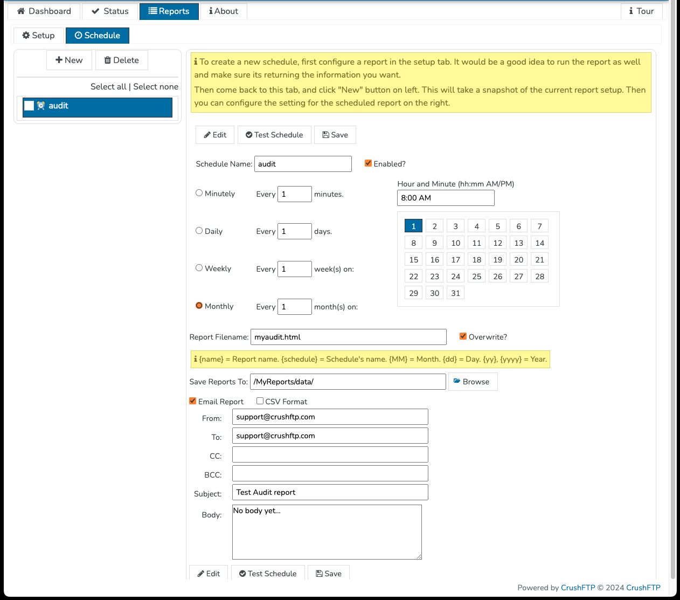Click the alarm clock icon on audit row
This screenshot has height=600, width=680.
(x=41, y=106)
